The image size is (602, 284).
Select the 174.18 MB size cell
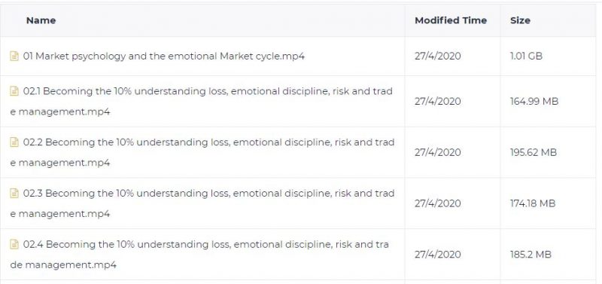pos(533,203)
